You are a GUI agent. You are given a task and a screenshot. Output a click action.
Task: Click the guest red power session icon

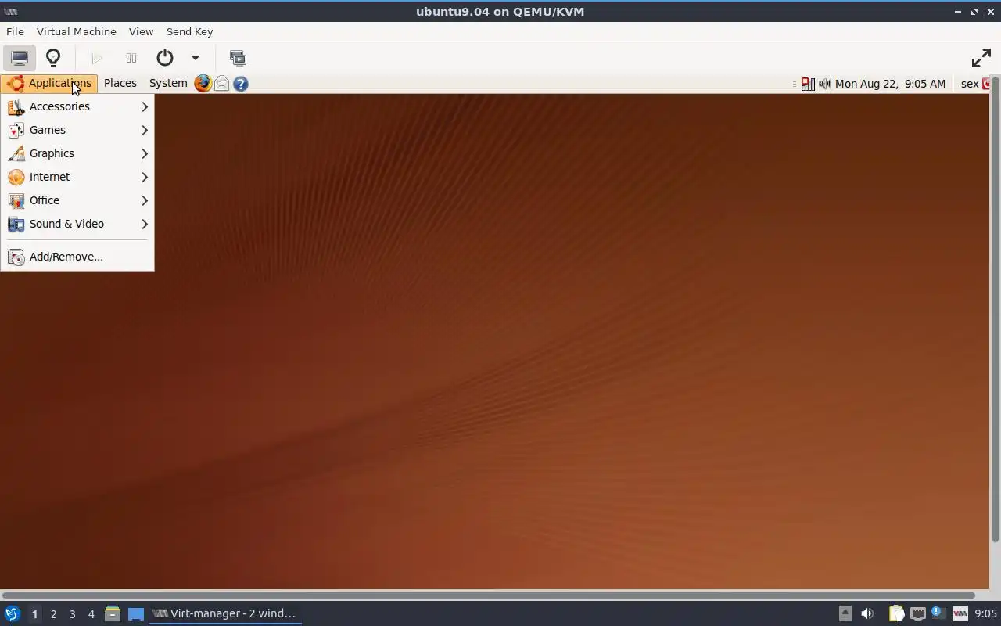986,84
